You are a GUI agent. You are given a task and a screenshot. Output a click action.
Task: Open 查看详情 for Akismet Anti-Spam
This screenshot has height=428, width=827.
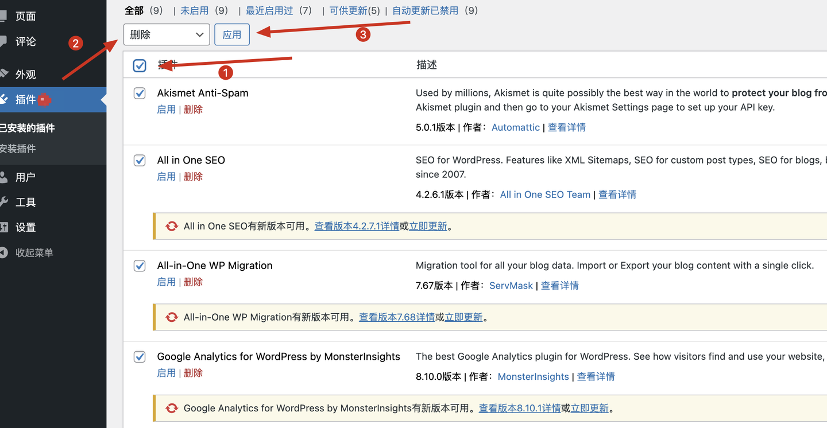coord(567,127)
